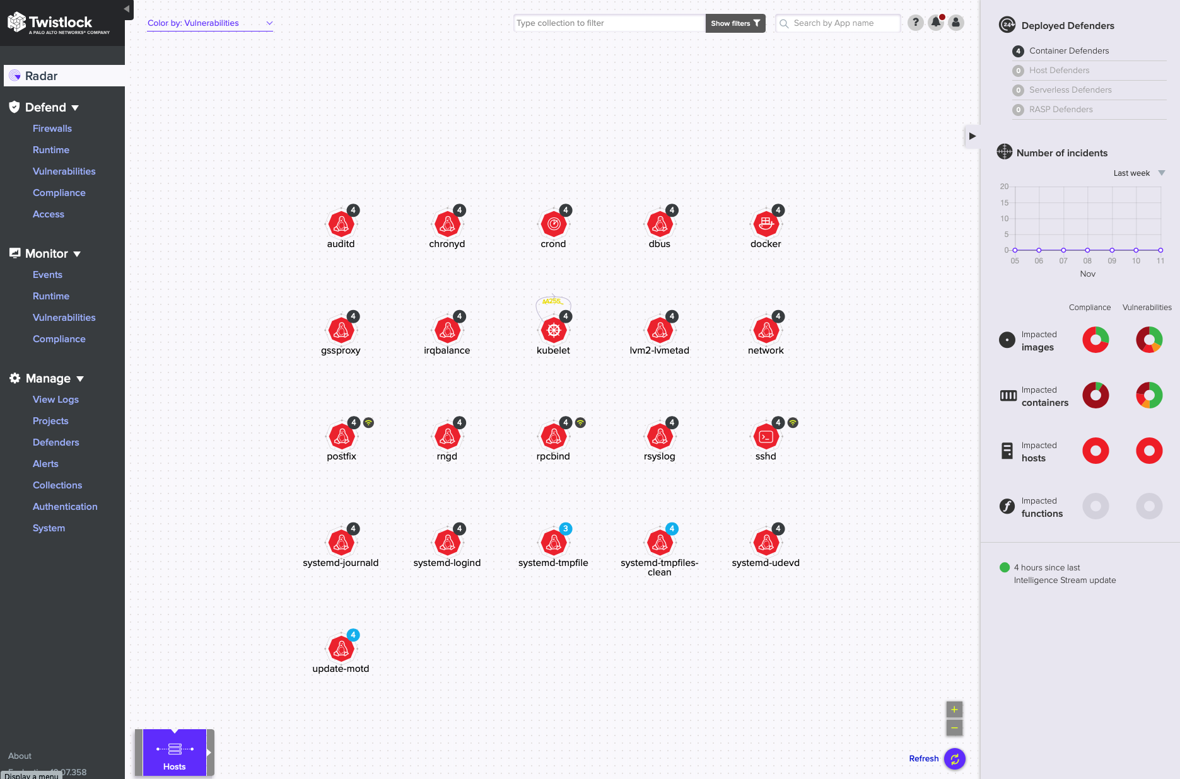Click the help question mark icon
The image size is (1180, 779).
[915, 23]
